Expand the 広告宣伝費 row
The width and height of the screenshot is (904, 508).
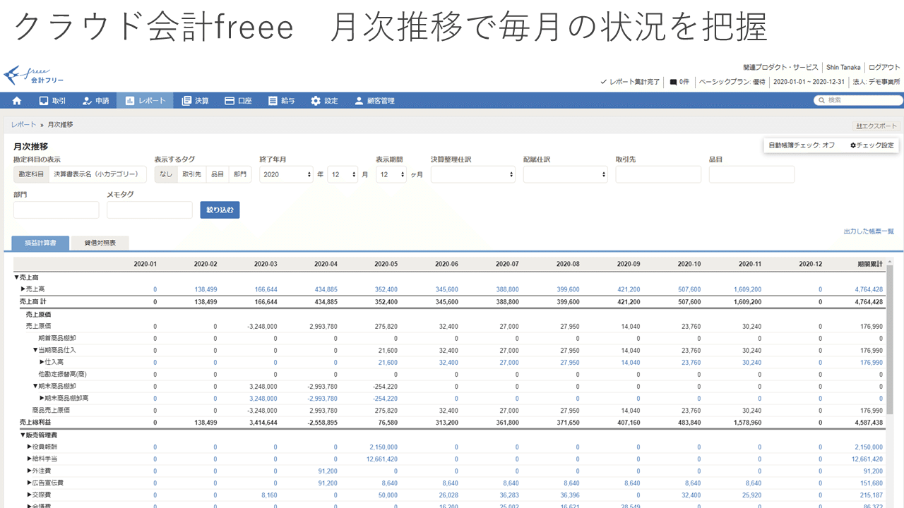click(45, 483)
